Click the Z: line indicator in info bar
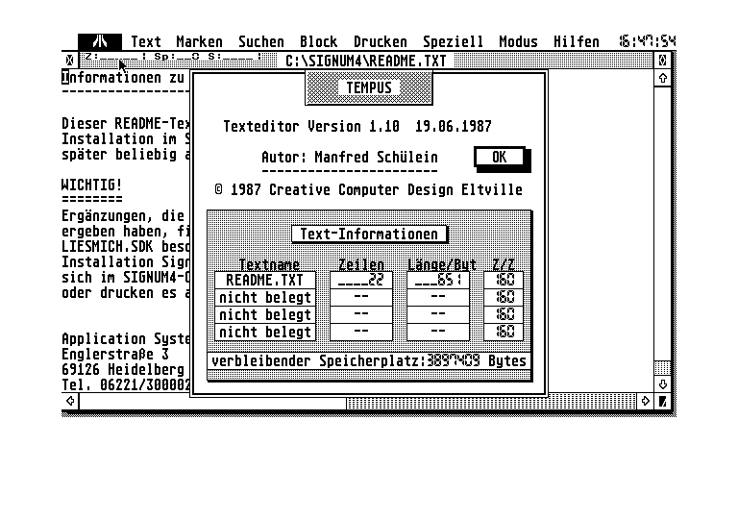This screenshot has width=738, height=519. click(115, 57)
